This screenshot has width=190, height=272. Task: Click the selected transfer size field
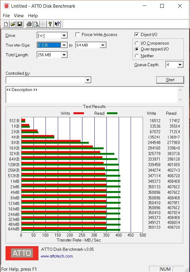(x=49, y=45)
